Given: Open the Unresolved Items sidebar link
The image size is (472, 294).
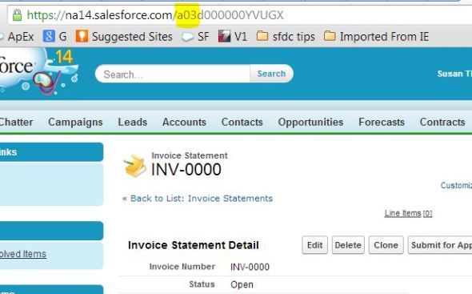Looking at the screenshot, I should [23, 254].
